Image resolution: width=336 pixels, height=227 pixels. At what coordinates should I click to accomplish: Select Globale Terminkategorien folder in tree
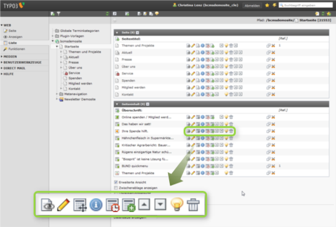click(x=80, y=31)
